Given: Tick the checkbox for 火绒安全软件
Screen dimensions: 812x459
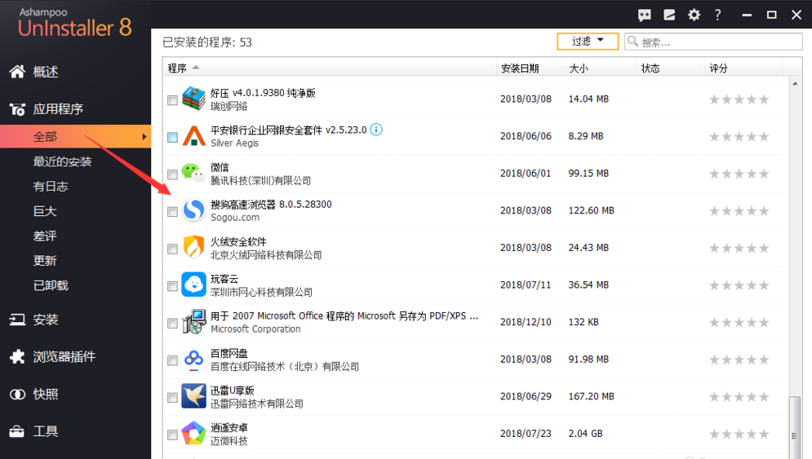Looking at the screenshot, I should pos(172,249).
